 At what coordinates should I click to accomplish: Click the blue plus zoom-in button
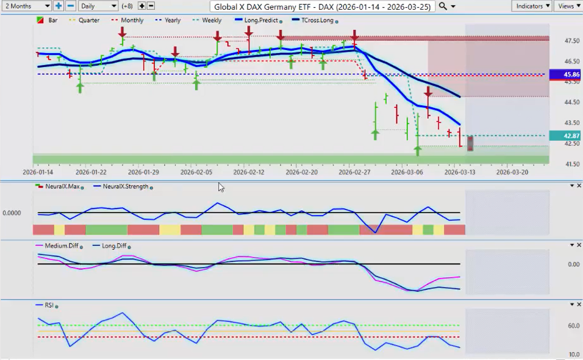coord(59,6)
